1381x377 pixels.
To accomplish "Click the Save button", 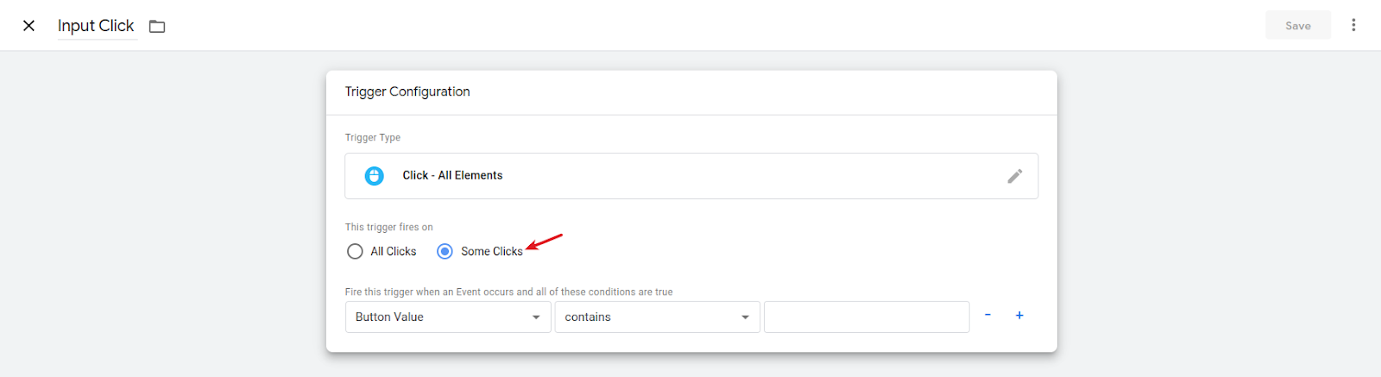I will [1298, 26].
